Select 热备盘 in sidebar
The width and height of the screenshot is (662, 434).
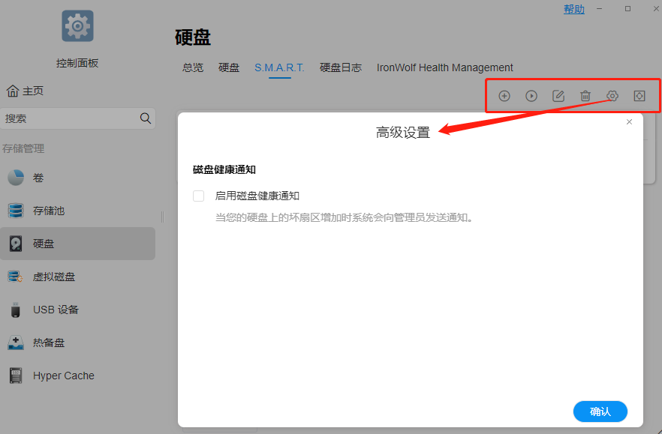tap(78, 343)
